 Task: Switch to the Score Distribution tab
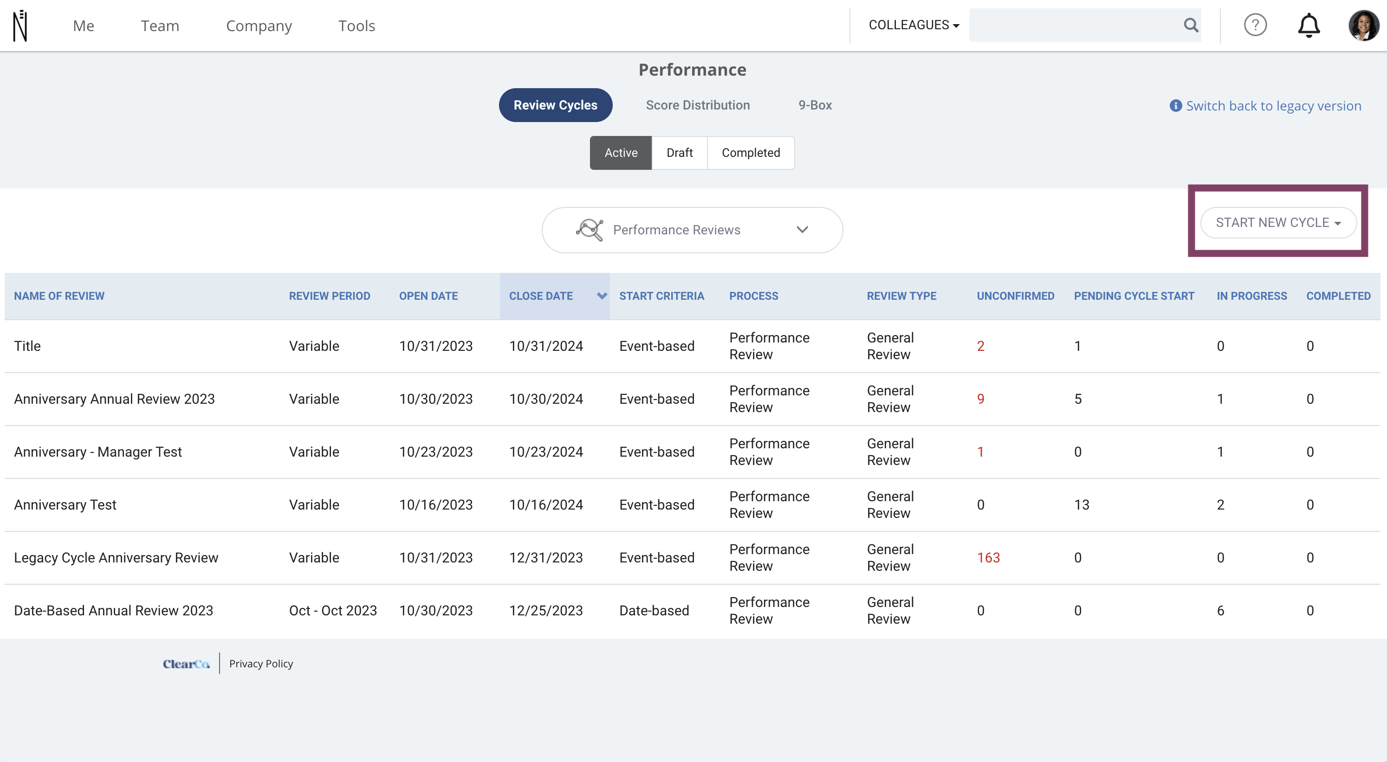click(x=698, y=105)
